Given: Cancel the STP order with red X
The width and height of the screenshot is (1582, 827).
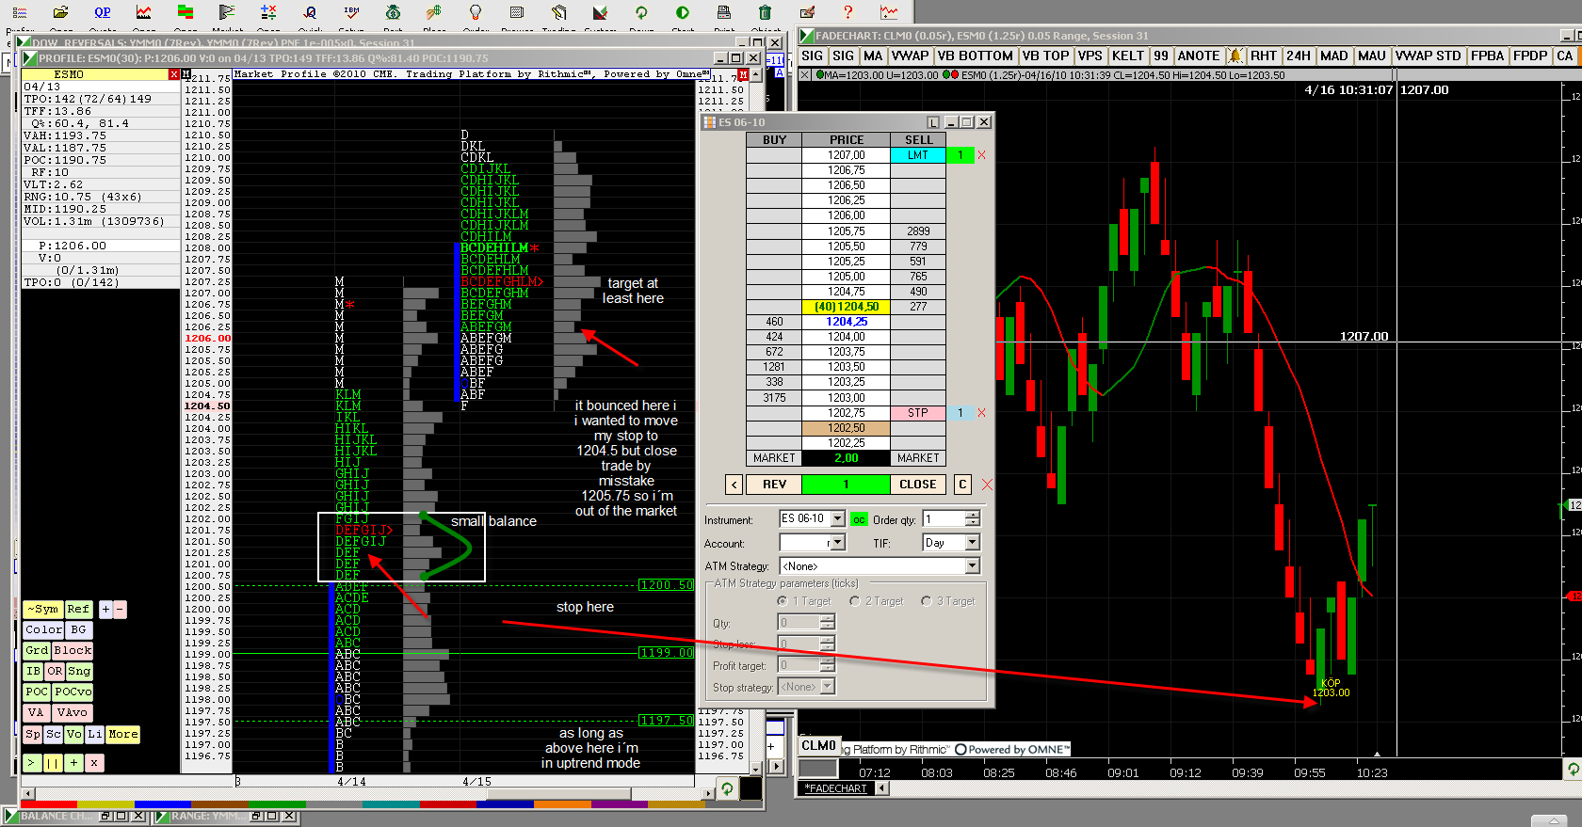Looking at the screenshot, I should click(981, 413).
